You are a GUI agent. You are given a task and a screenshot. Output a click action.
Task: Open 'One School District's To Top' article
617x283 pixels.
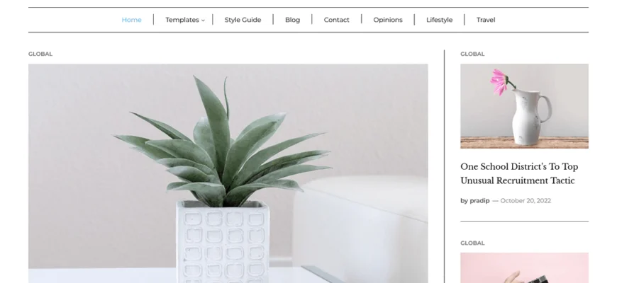point(519,166)
